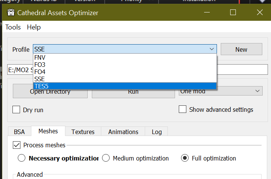Select Necessary optimization radio button

(x=22, y=158)
